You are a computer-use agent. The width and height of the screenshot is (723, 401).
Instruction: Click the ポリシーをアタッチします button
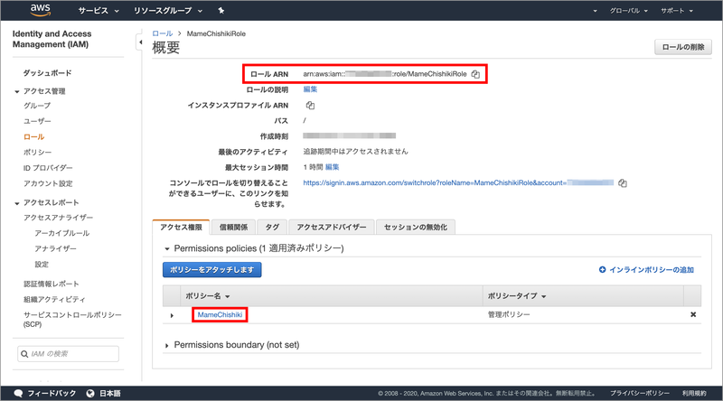212,270
